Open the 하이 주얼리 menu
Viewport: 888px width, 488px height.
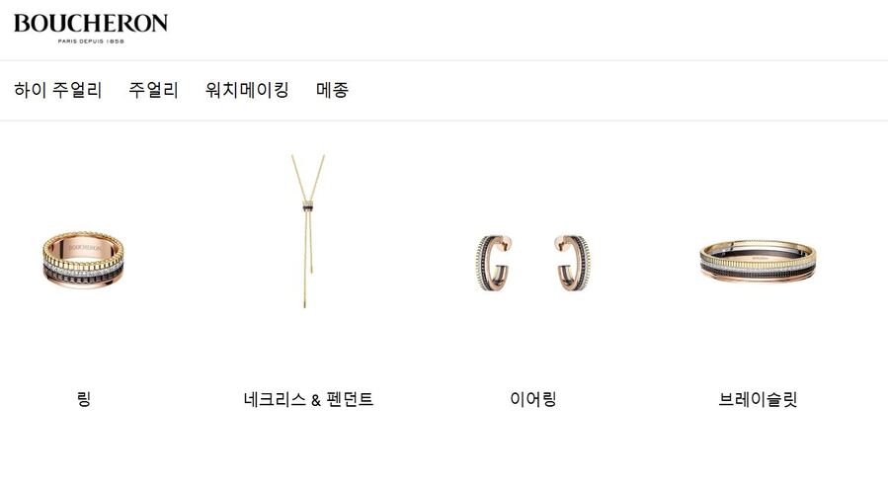(x=57, y=90)
